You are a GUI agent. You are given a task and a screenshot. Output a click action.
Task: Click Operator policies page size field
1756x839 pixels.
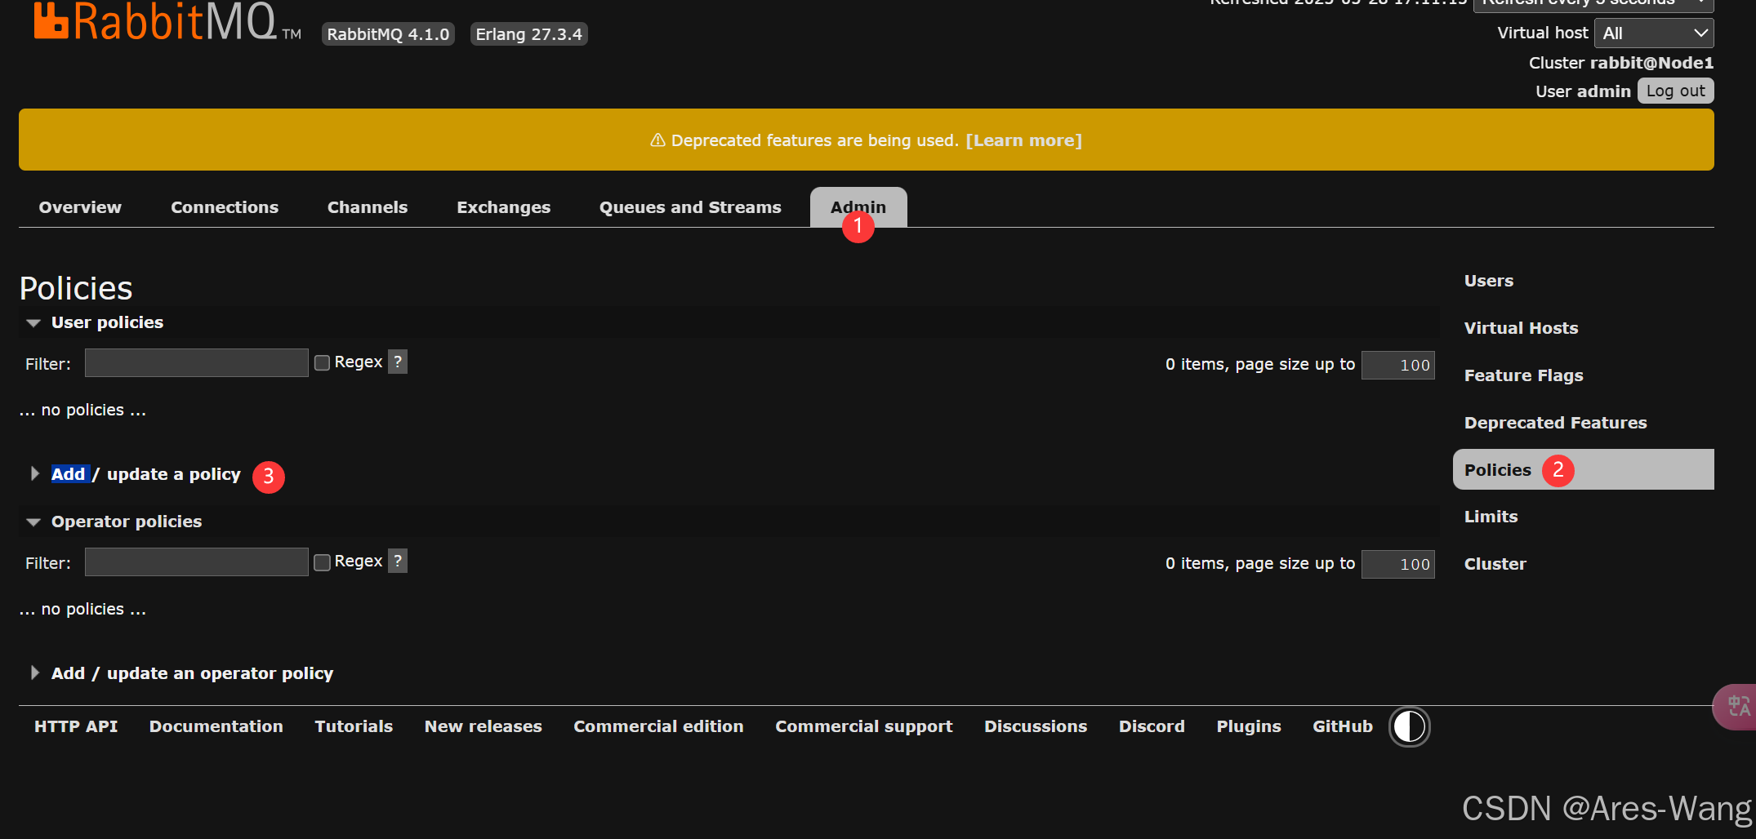(1397, 564)
